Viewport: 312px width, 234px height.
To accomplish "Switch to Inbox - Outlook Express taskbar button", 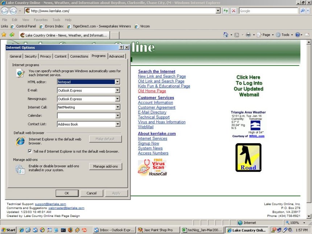I will point(114,230).
